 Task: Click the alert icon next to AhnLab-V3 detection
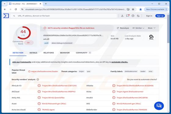click(39, 85)
